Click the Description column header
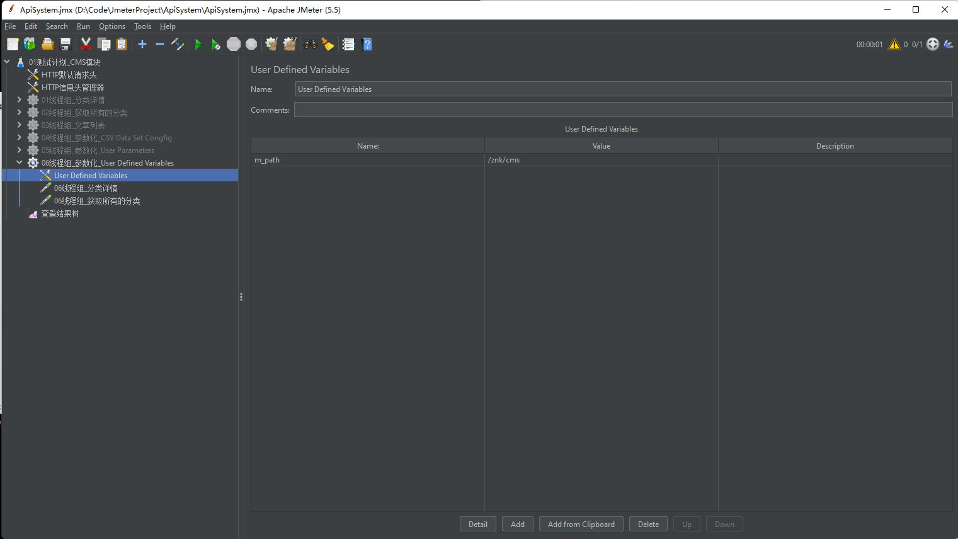The height and width of the screenshot is (539, 958). coord(835,145)
